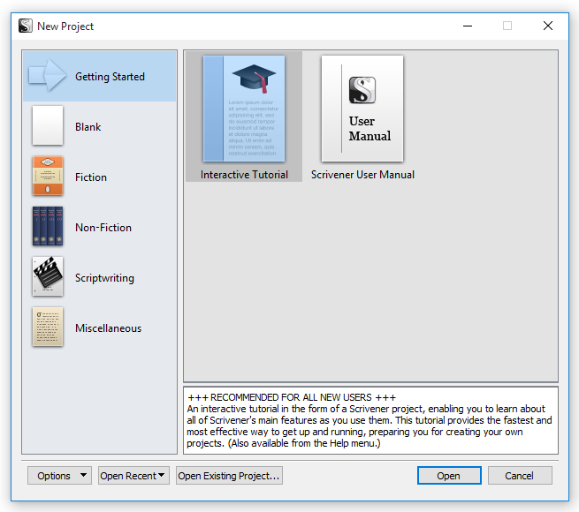Minimize the New Project window
579x512 pixels.
pyautogui.click(x=468, y=26)
